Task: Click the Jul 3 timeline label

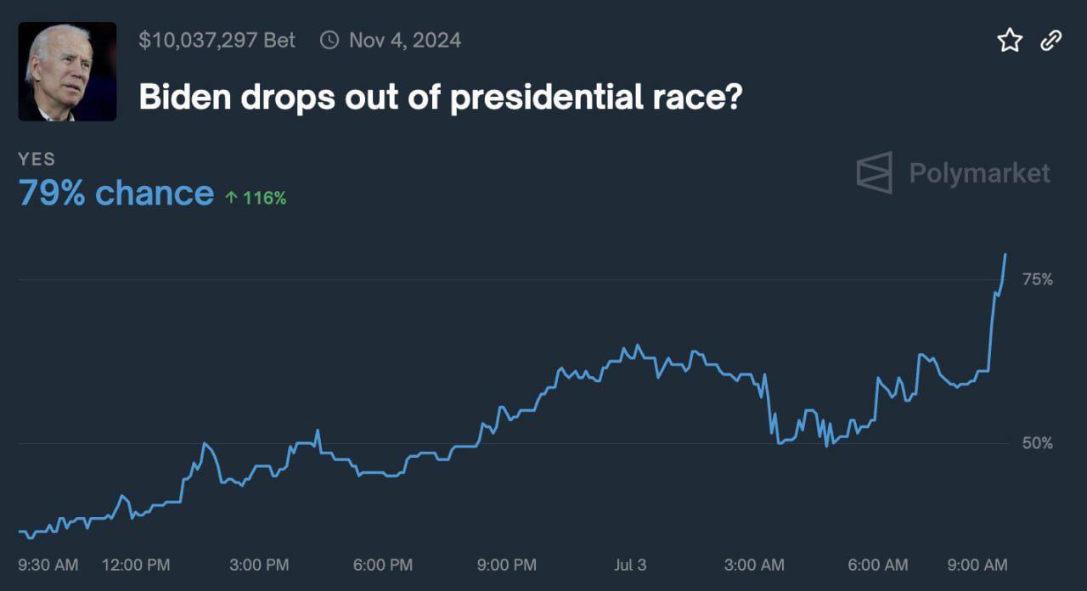Action: pyautogui.click(x=630, y=565)
